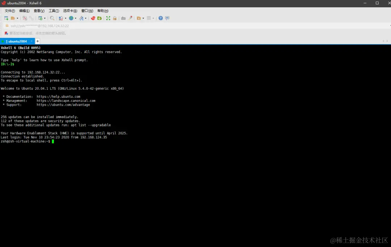Expand the open-session folder dropdown arrow

click(x=17, y=18)
